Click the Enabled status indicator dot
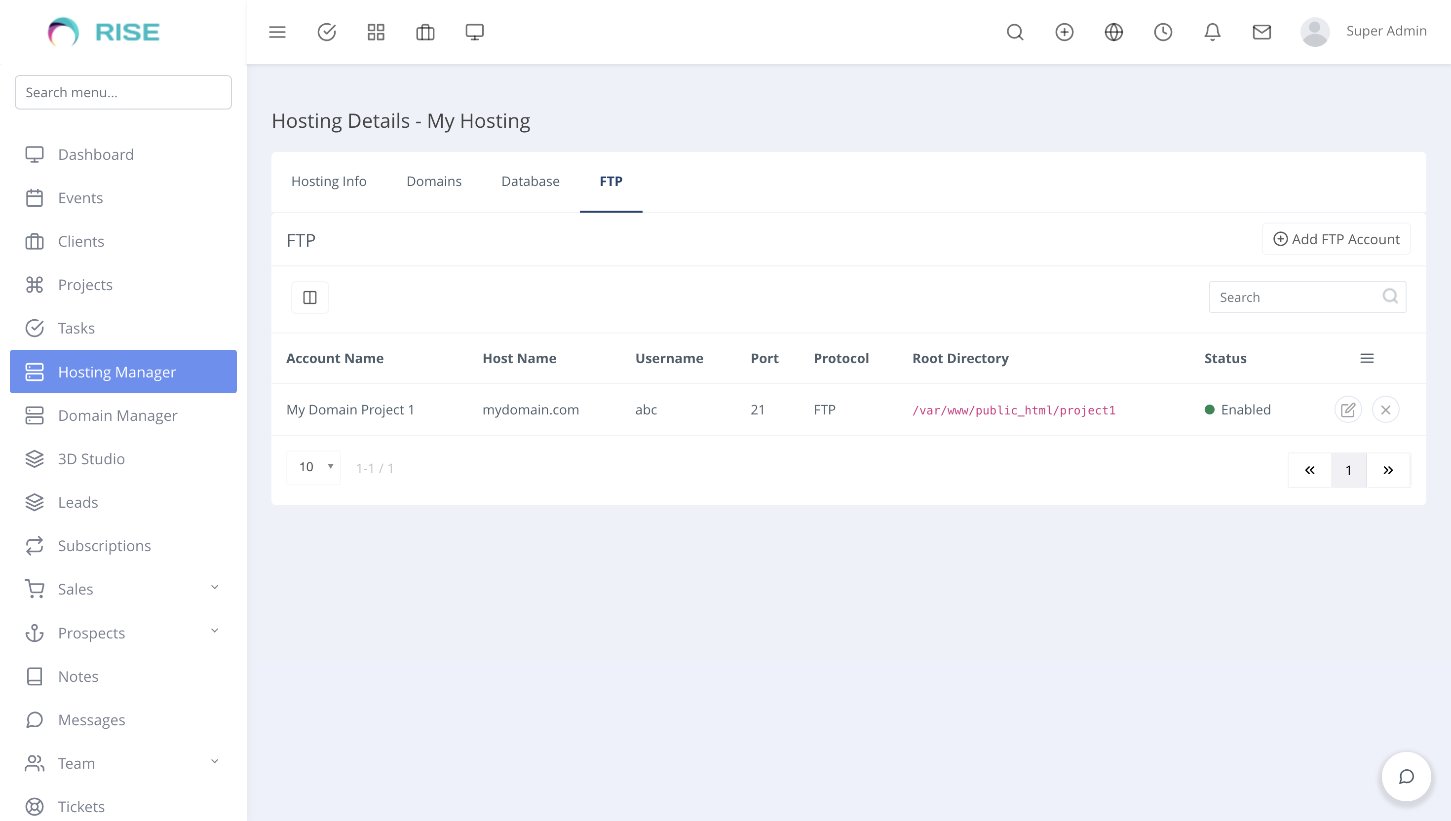The image size is (1451, 821). tap(1209, 410)
